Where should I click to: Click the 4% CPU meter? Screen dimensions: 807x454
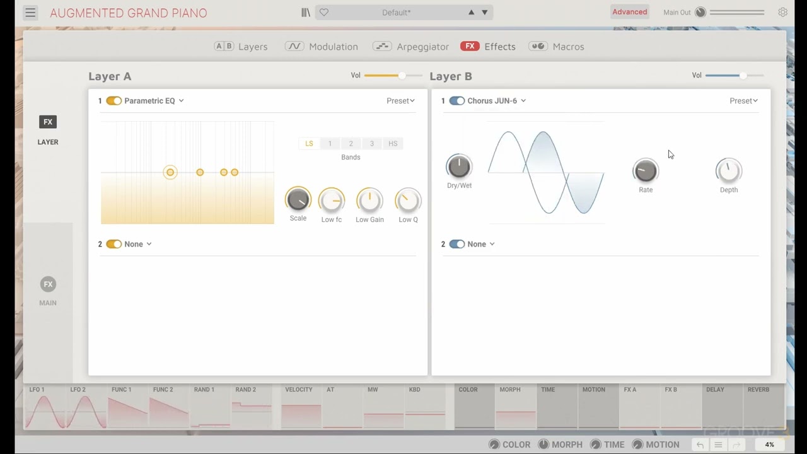[769, 445]
